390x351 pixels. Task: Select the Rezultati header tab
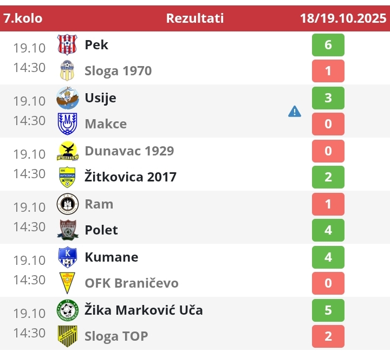click(194, 18)
